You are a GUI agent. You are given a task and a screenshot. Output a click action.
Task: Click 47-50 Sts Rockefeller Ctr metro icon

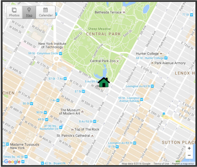[x=61, y=127]
